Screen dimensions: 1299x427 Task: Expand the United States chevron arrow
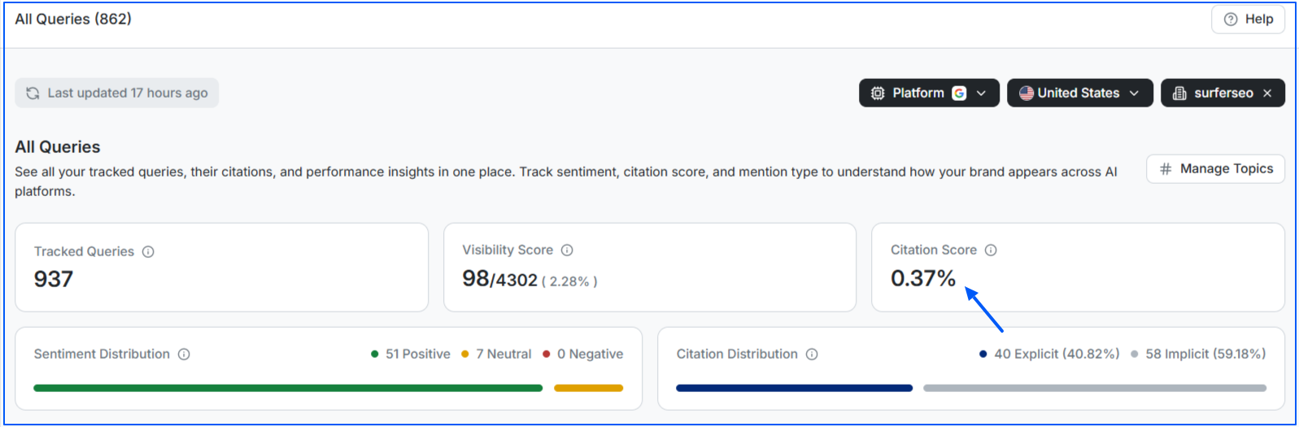[1134, 93]
